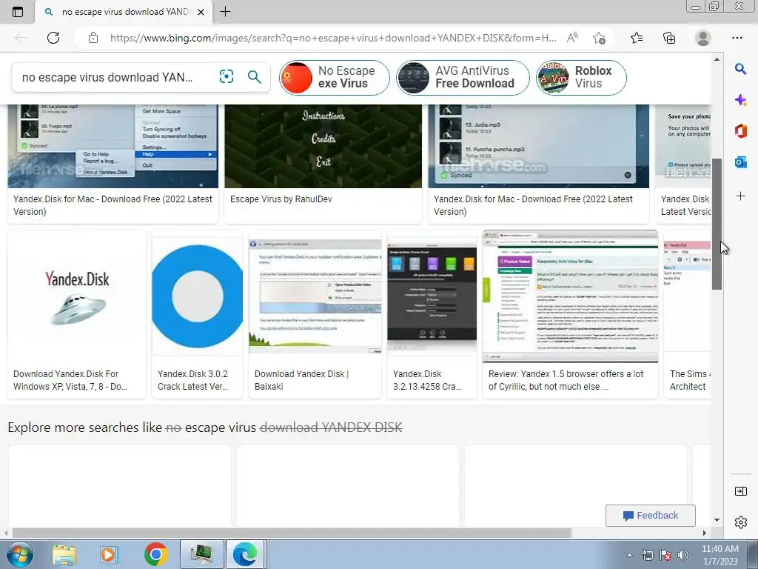Open Windows Explorer from taskbar
758x569 pixels.
[64, 554]
